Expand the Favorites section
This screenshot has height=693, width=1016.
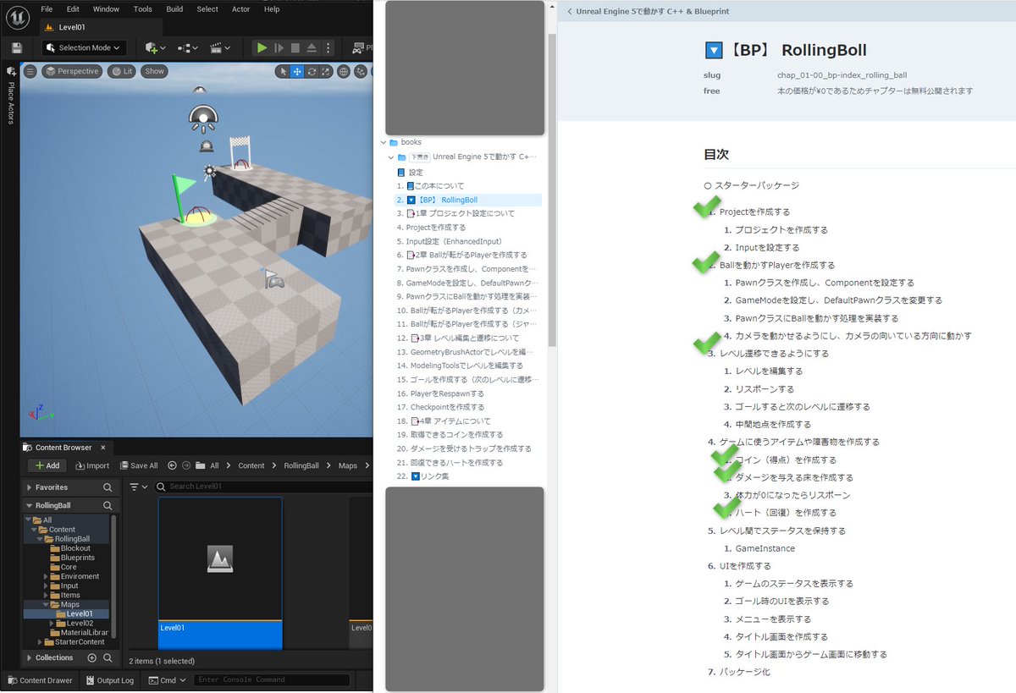30,487
